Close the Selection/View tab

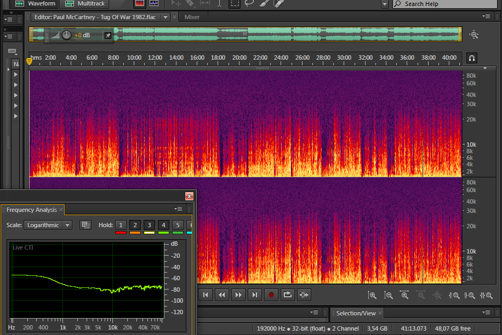(x=380, y=313)
